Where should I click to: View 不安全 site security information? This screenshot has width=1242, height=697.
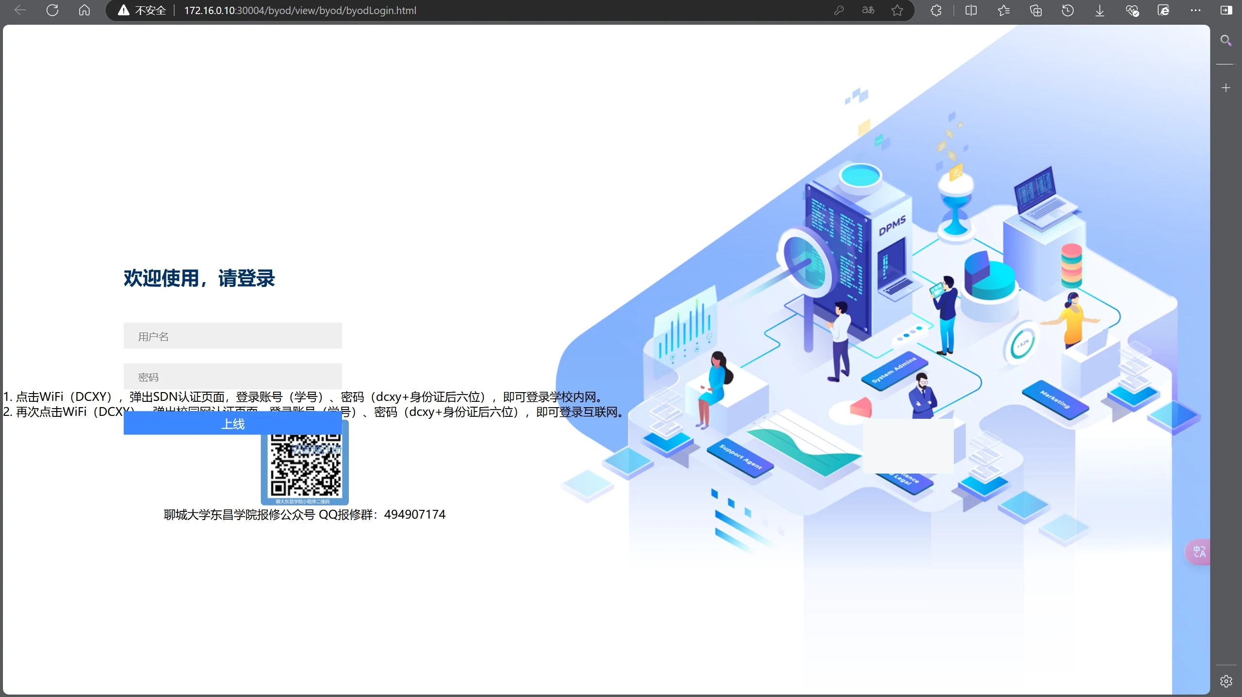click(142, 10)
